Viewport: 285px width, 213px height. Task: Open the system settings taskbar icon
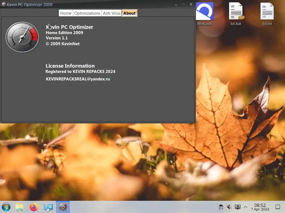[x=48, y=207]
